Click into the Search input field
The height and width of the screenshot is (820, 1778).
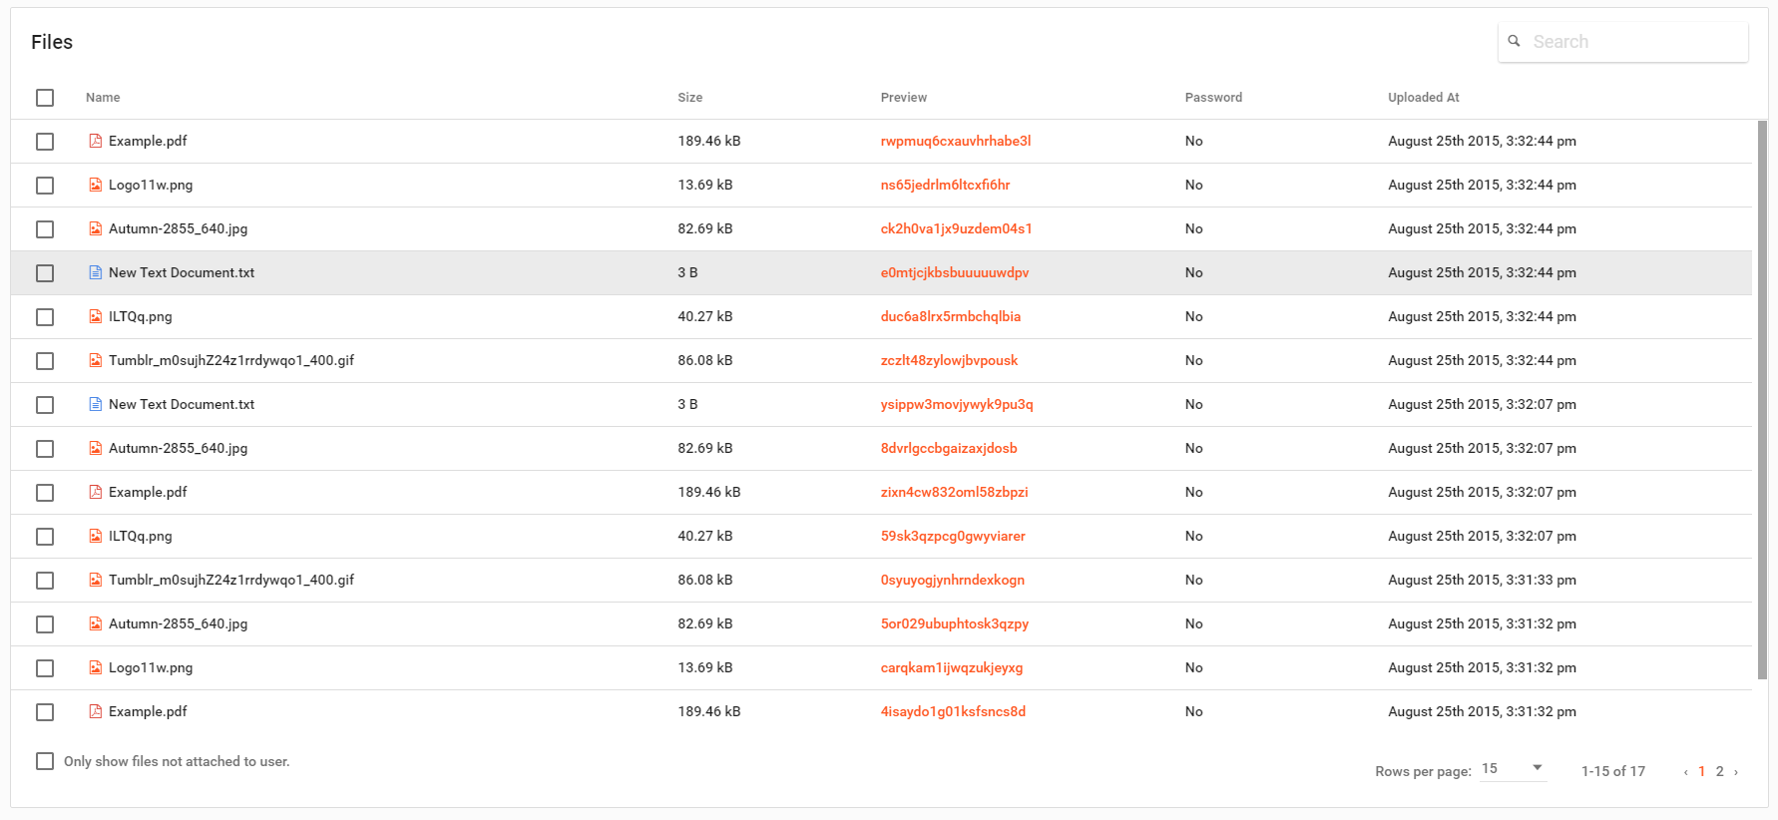(1634, 42)
